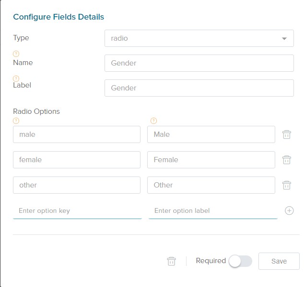Click the Type dropdown arrow
This screenshot has height=287, width=304.
click(284, 38)
